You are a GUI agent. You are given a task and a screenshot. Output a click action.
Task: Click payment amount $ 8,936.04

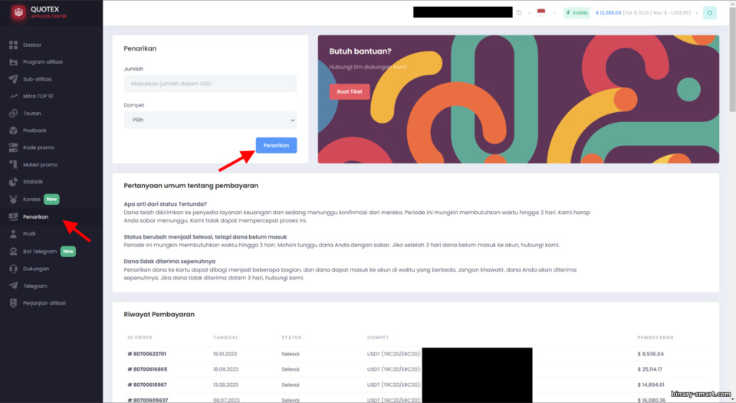pyautogui.click(x=651, y=354)
